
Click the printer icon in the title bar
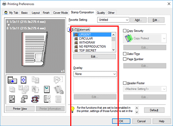tap(4, 4)
